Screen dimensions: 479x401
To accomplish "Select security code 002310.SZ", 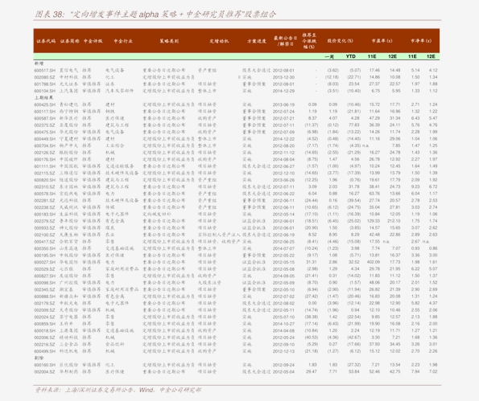I will click(45, 187).
